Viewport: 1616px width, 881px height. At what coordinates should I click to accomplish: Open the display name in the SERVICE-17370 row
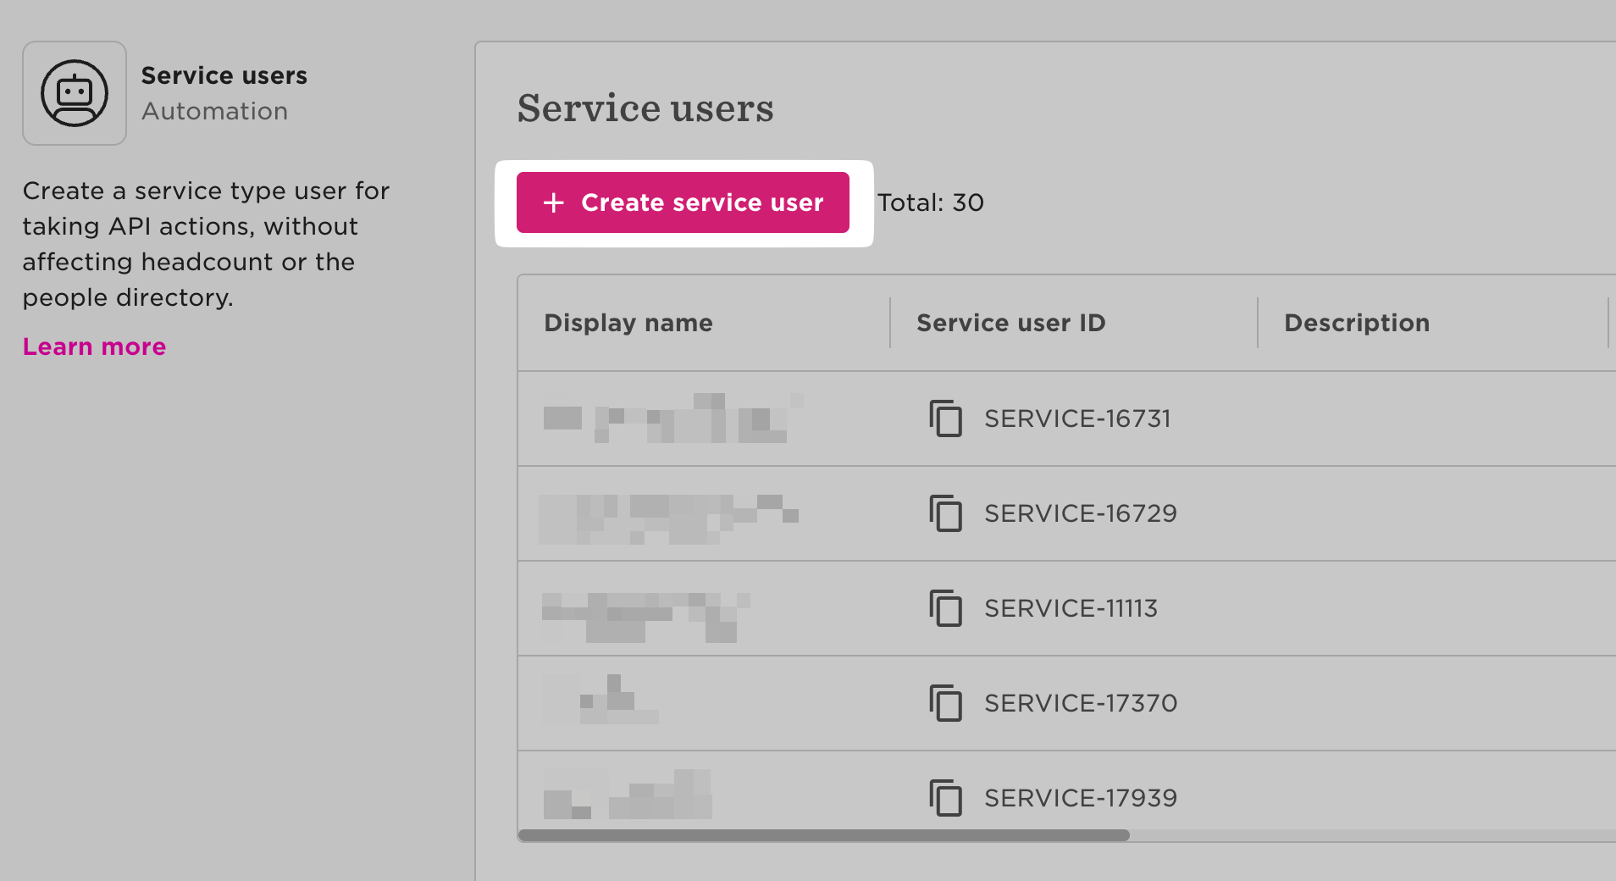(601, 703)
